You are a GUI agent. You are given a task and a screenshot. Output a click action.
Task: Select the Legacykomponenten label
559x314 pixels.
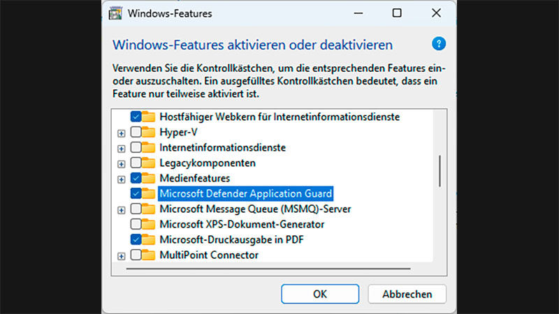tap(208, 163)
